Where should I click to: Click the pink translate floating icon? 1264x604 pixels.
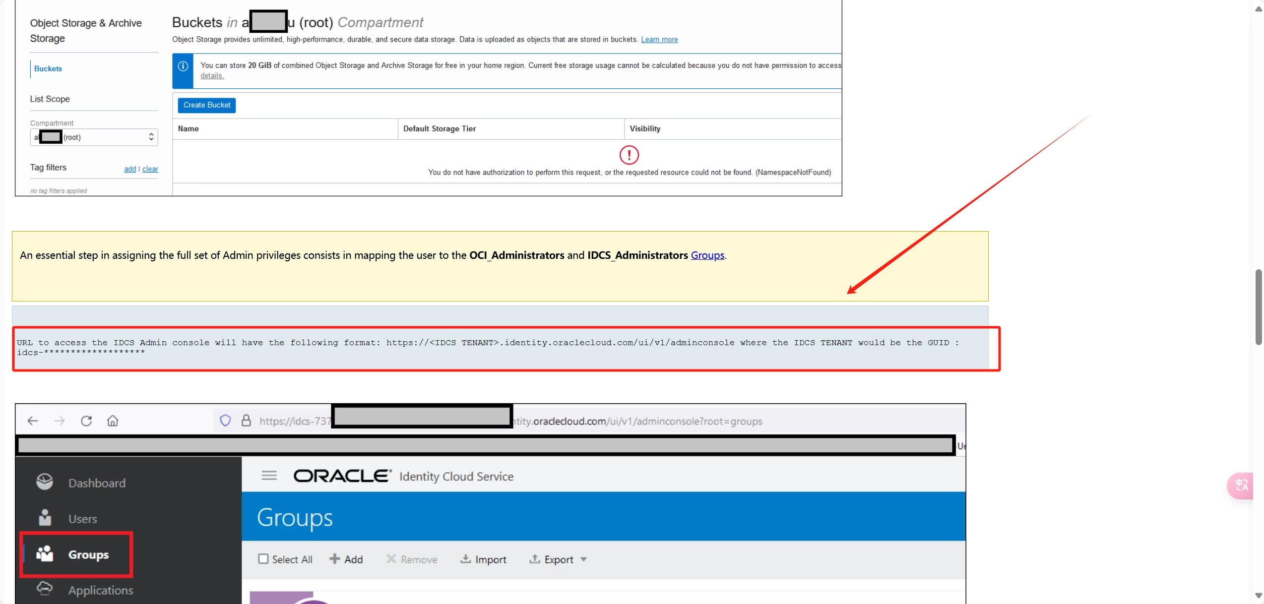(x=1242, y=485)
